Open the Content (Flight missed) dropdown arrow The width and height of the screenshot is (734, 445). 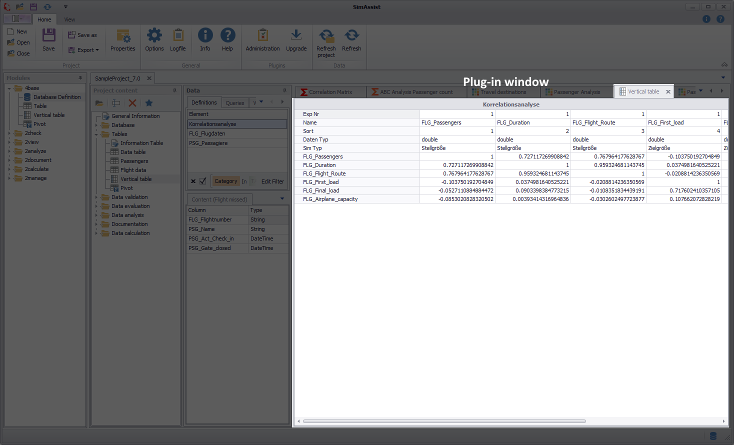[x=281, y=198]
